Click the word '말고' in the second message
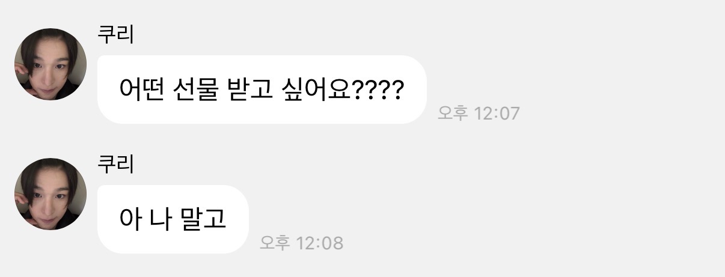725x277 pixels. [203, 219]
